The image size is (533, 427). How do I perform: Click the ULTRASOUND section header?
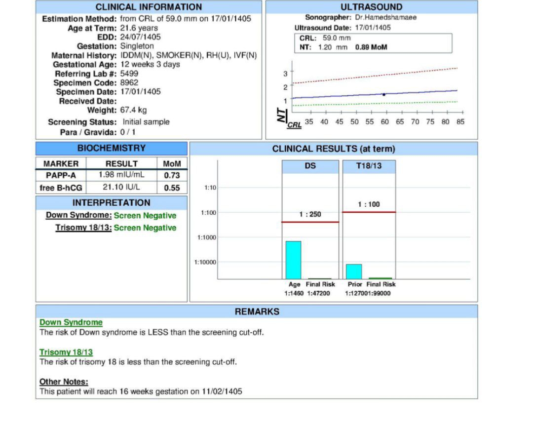point(372,7)
